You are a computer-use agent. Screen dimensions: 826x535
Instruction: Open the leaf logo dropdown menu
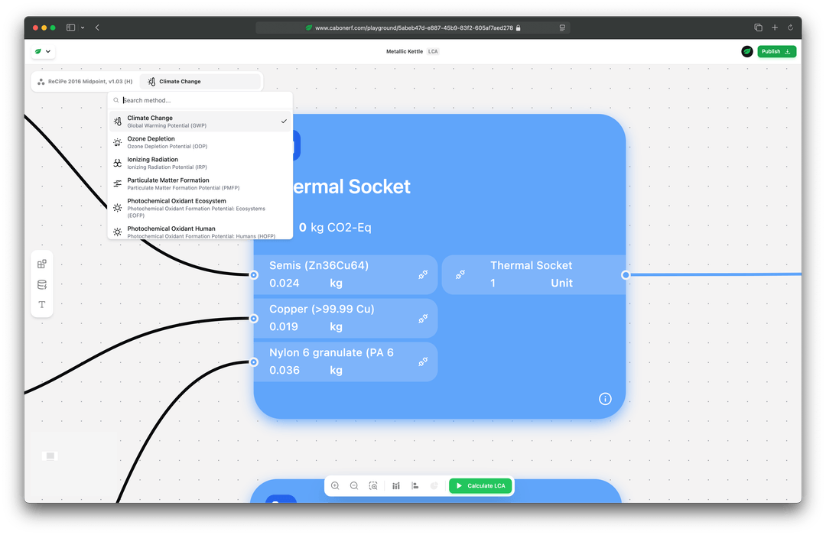tap(43, 52)
